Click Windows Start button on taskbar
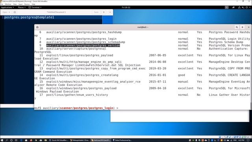Image resolution: width=252 pixels, height=142 pixels. click(x=2, y=140)
